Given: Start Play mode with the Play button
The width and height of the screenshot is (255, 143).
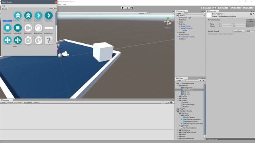Looking at the screenshot, I should (x=123, y=8).
